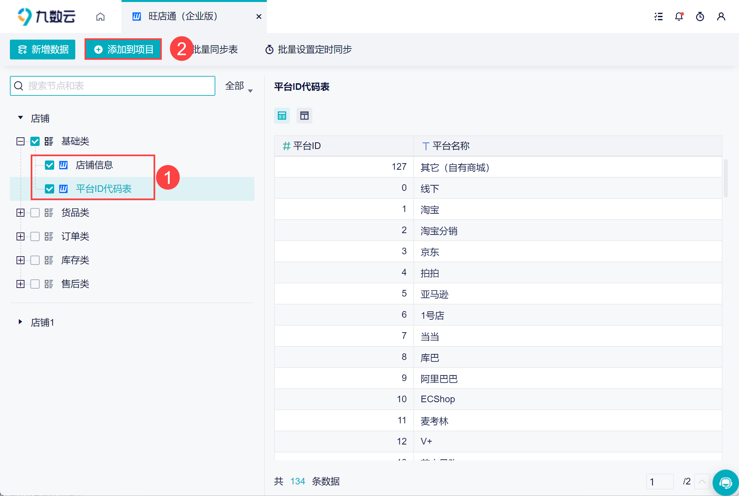Image resolution: width=739 pixels, height=496 pixels.
Task: Switch to the first table view icon
Action: coord(282,116)
